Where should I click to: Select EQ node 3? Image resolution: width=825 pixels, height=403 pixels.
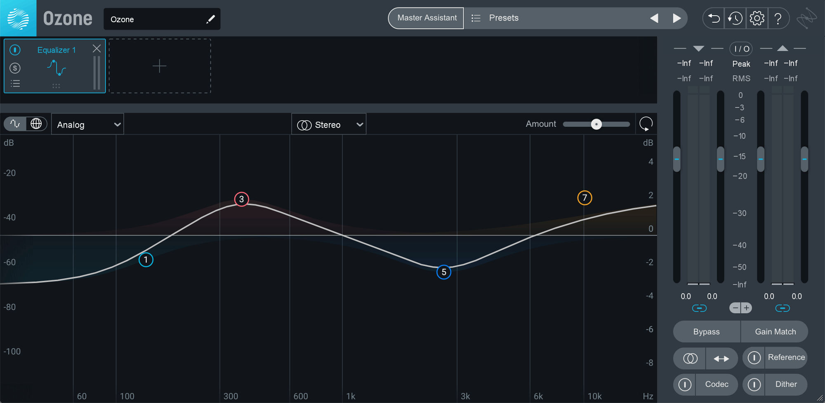pos(241,199)
